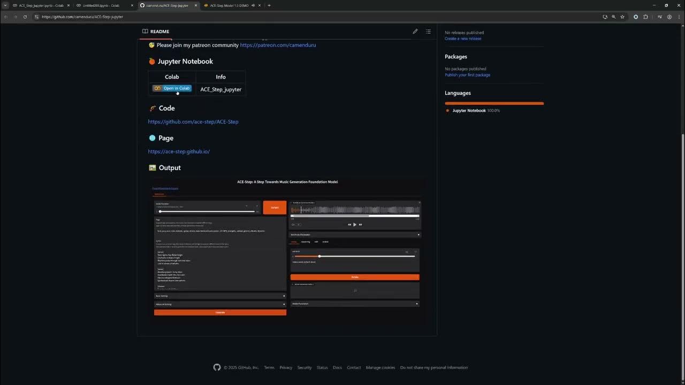Screen dimensions: 685x385
Task: Click the circular extension icon in toolbar
Action: tap(636, 17)
